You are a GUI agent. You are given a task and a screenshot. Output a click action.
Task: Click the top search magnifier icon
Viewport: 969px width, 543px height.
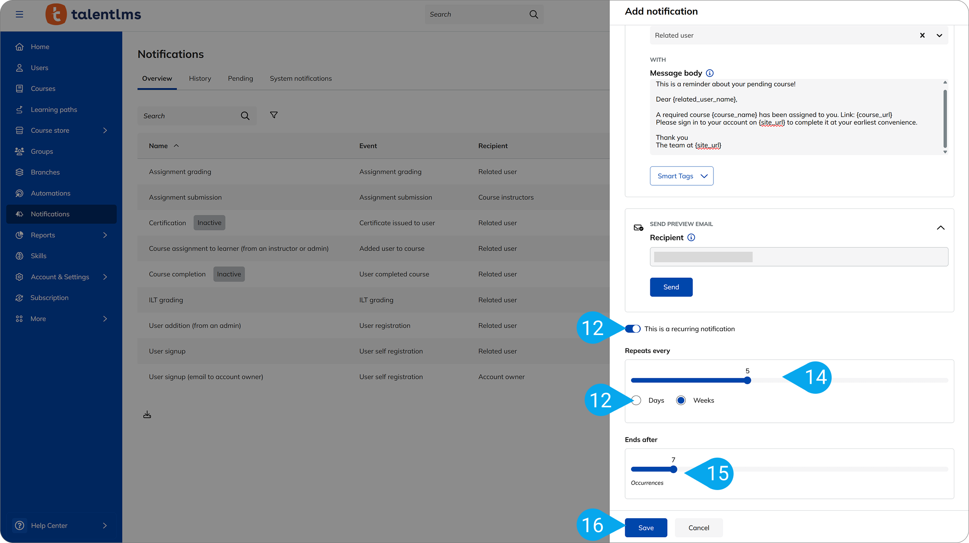point(533,14)
